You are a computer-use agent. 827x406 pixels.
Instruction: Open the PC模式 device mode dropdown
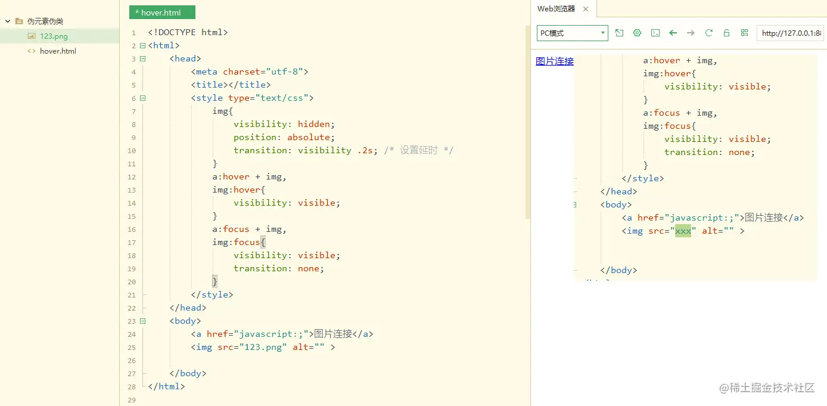[x=573, y=33]
